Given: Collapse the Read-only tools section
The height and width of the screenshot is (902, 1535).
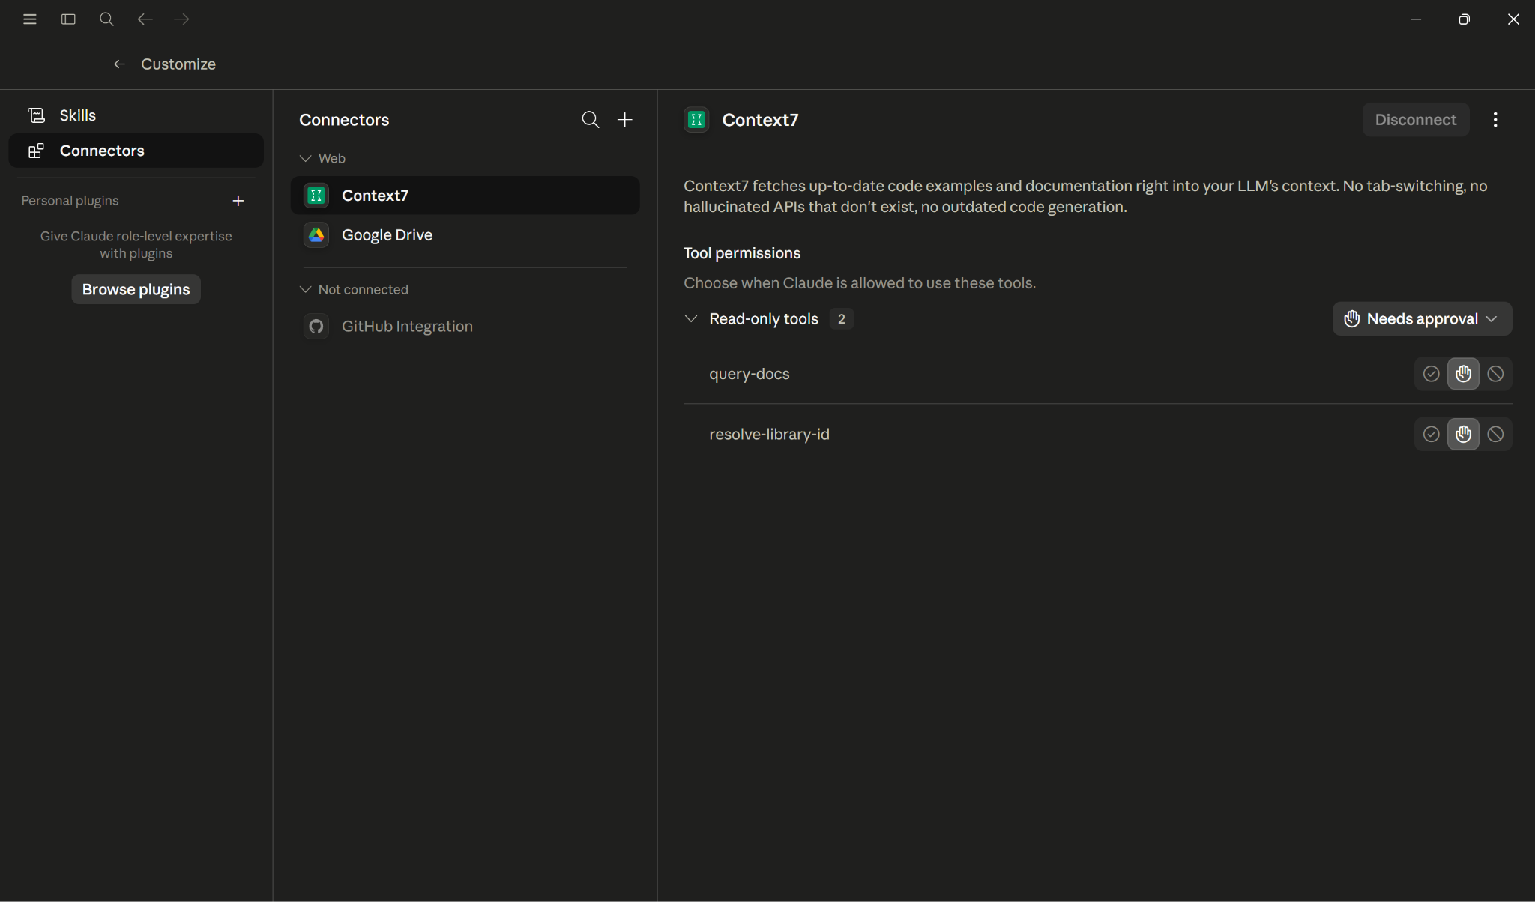Looking at the screenshot, I should click(x=691, y=319).
